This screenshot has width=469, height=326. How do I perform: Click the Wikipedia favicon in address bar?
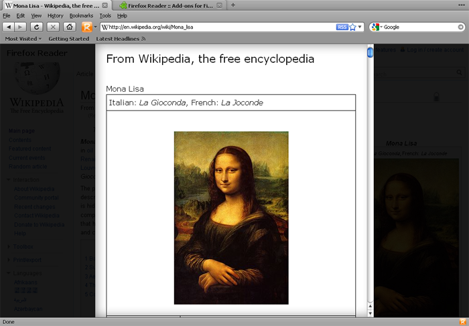[x=105, y=27]
